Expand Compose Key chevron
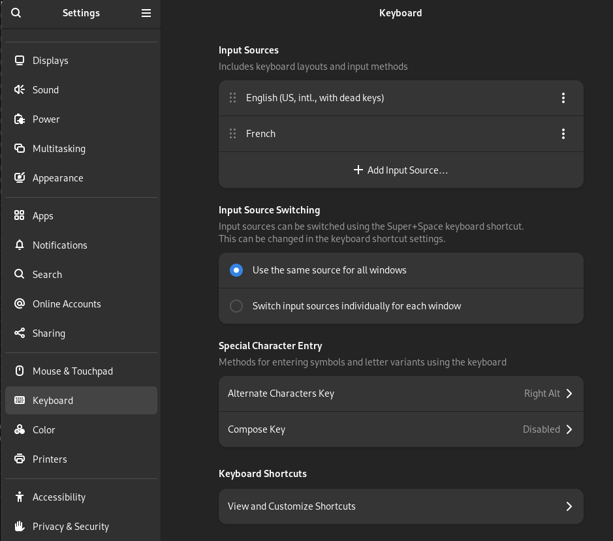613x541 pixels. pyautogui.click(x=569, y=429)
